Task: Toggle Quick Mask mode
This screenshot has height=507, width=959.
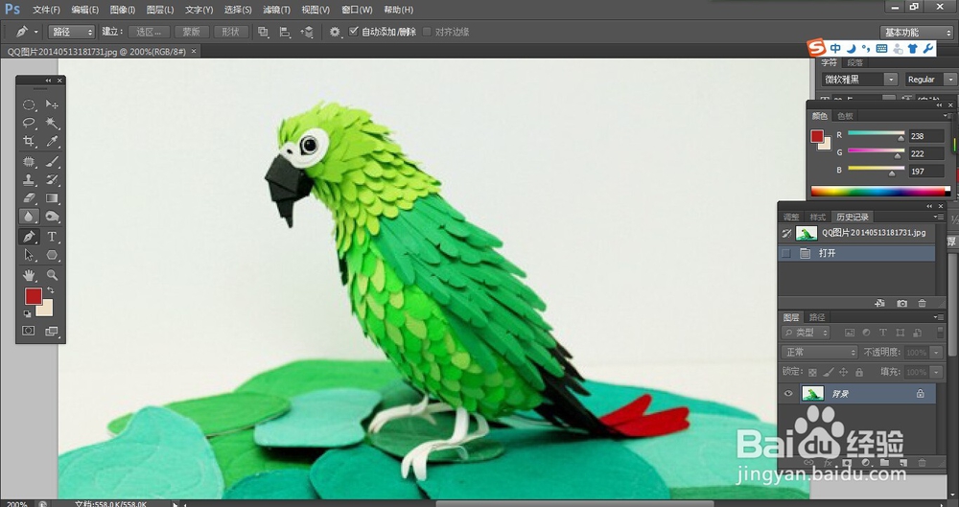Action: pos(29,331)
